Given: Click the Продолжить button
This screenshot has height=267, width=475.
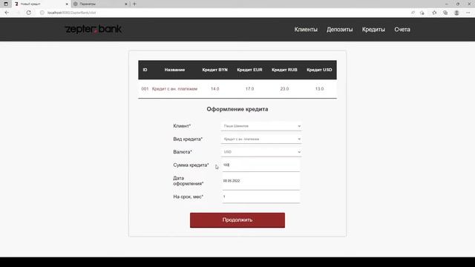Looking at the screenshot, I should pyautogui.click(x=237, y=220).
